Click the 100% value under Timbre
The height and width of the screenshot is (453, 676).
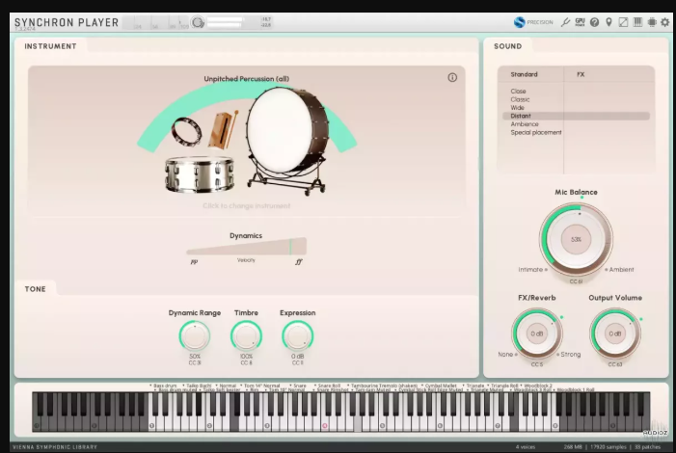pyautogui.click(x=246, y=357)
